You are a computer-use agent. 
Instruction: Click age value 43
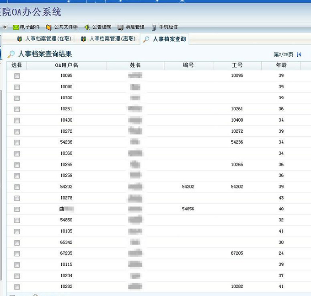[281, 198]
